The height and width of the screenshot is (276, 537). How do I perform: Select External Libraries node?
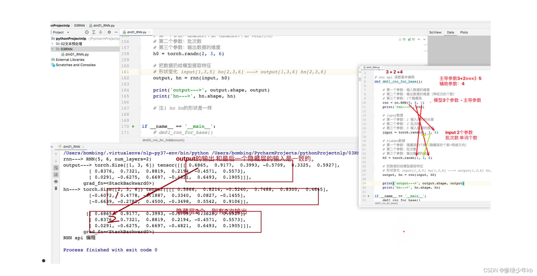tap(68, 60)
